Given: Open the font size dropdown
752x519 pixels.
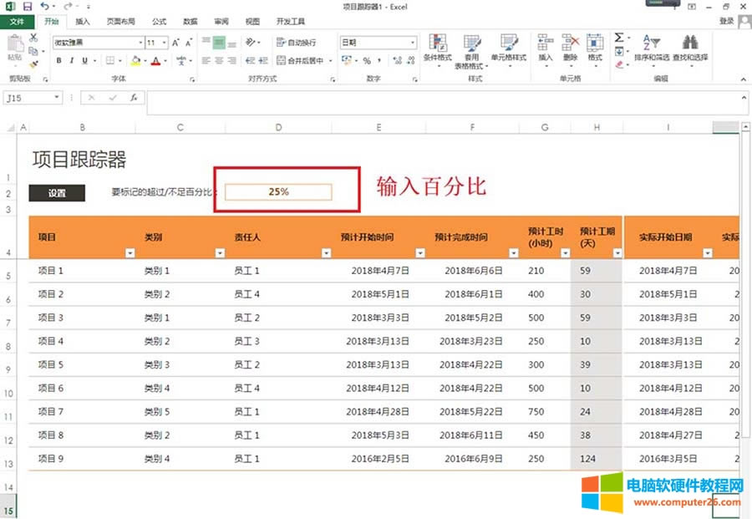Looking at the screenshot, I should 165,42.
